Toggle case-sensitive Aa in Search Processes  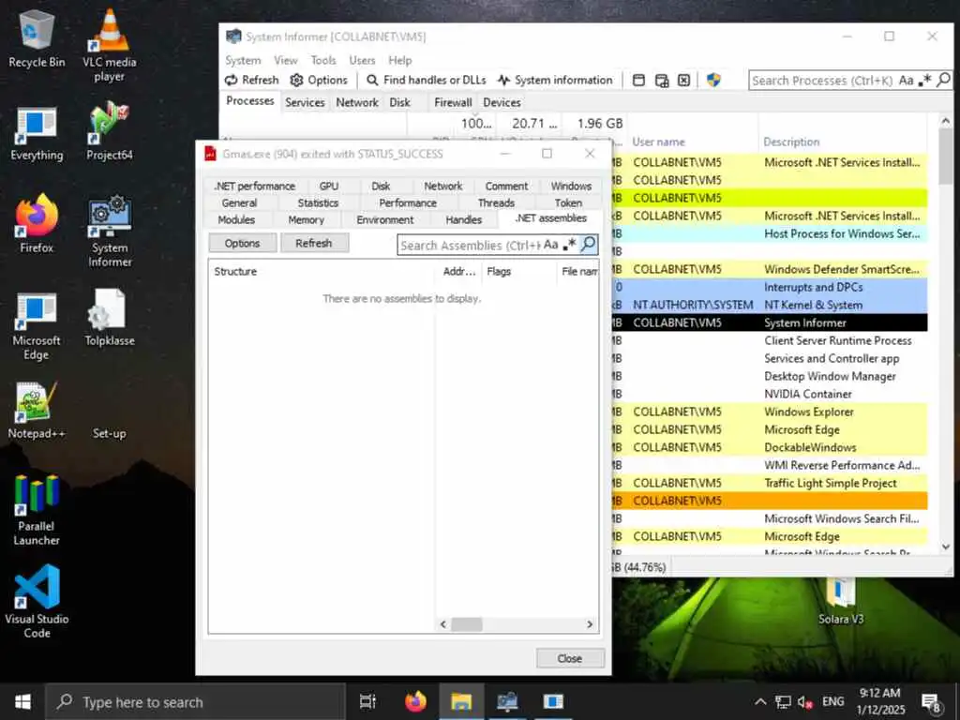pyautogui.click(x=907, y=81)
